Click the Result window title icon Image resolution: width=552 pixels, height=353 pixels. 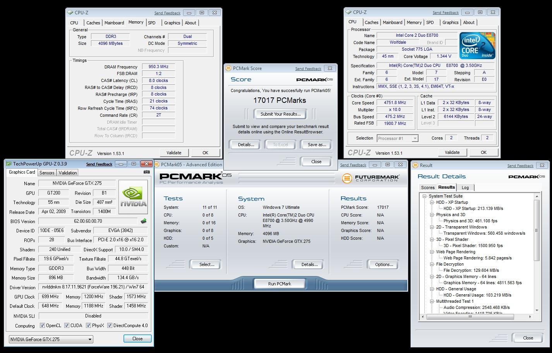point(415,165)
